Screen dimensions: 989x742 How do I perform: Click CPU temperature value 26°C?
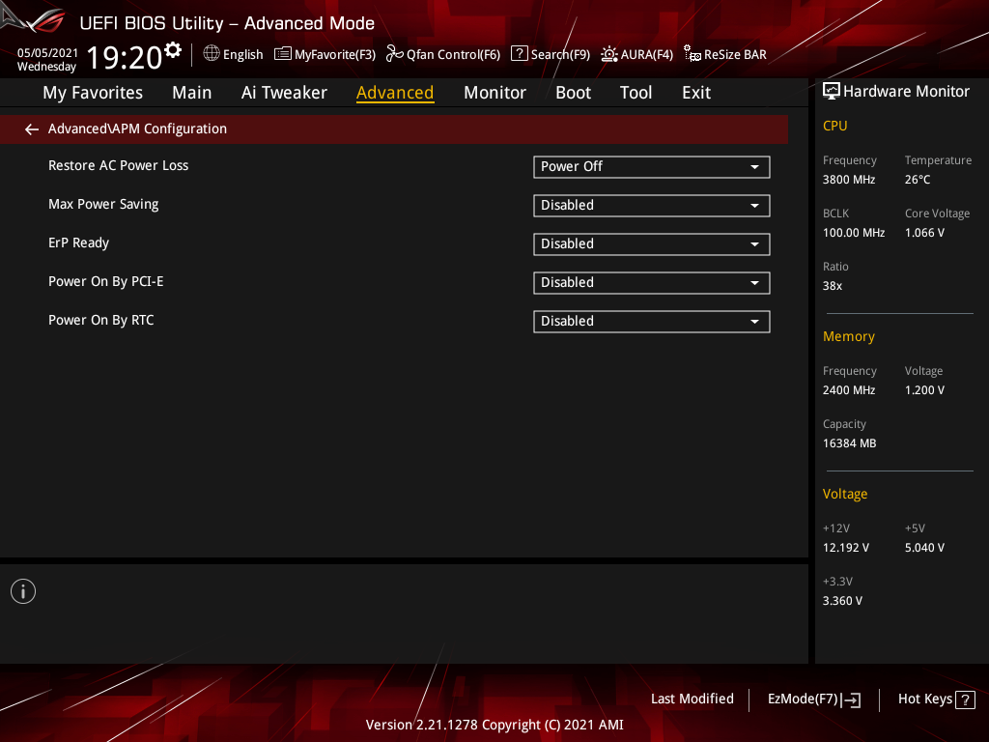point(918,180)
